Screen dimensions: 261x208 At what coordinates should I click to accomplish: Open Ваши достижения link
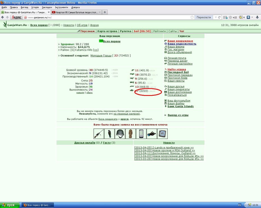180,92
